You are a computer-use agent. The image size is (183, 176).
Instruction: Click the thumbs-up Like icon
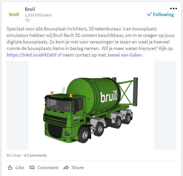pyautogui.click(x=10, y=168)
